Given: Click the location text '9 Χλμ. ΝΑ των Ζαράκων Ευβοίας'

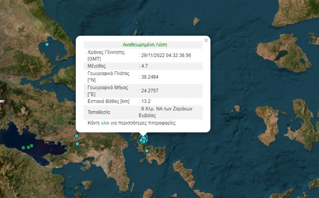Looking at the screenshot, I should pos(166,112).
